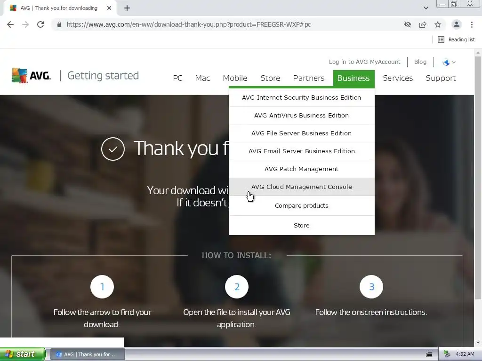Click "Follow the onscreen instructions." text
Image resolution: width=482 pixels, height=361 pixels.
point(371,312)
